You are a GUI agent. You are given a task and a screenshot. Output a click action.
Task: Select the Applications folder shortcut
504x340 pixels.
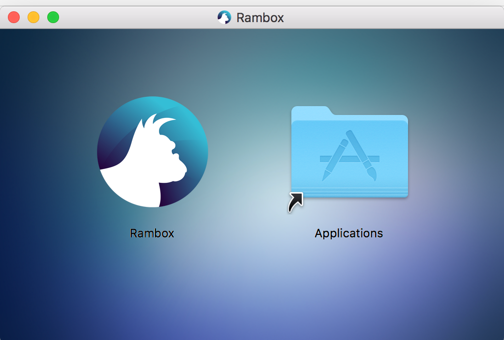(349, 152)
